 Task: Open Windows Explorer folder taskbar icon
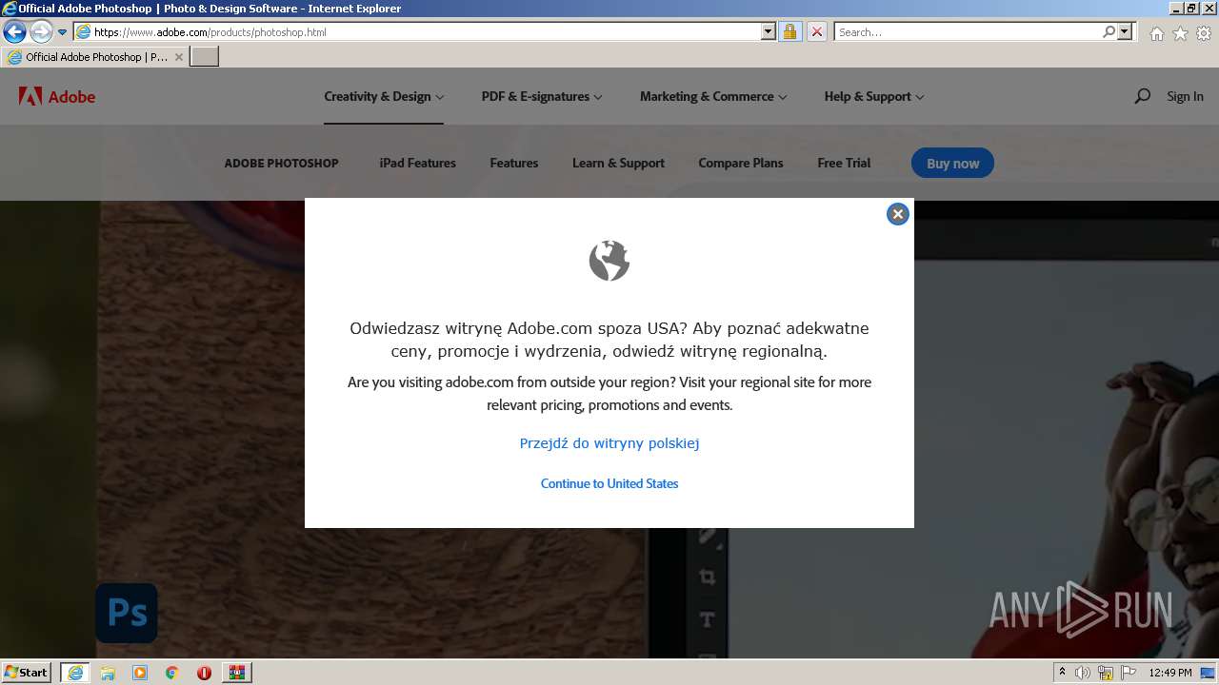point(108,673)
